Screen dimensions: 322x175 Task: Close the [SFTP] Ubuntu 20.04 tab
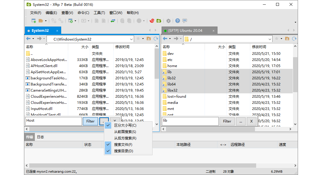click(x=213, y=31)
